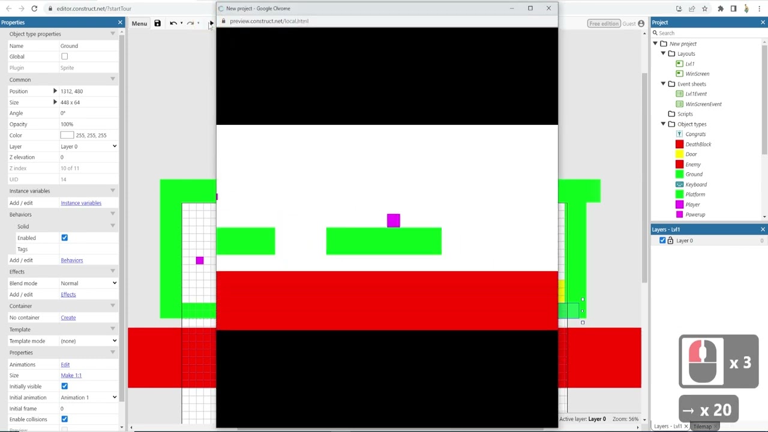Collapse the Object types folder
The height and width of the screenshot is (432, 768).
pyautogui.click(x=663, y=124)
